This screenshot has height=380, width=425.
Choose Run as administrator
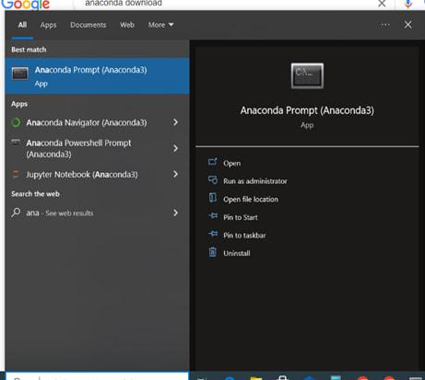click(255, 181)
